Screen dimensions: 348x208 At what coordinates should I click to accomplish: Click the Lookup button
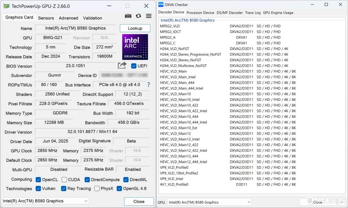(135, 28)
